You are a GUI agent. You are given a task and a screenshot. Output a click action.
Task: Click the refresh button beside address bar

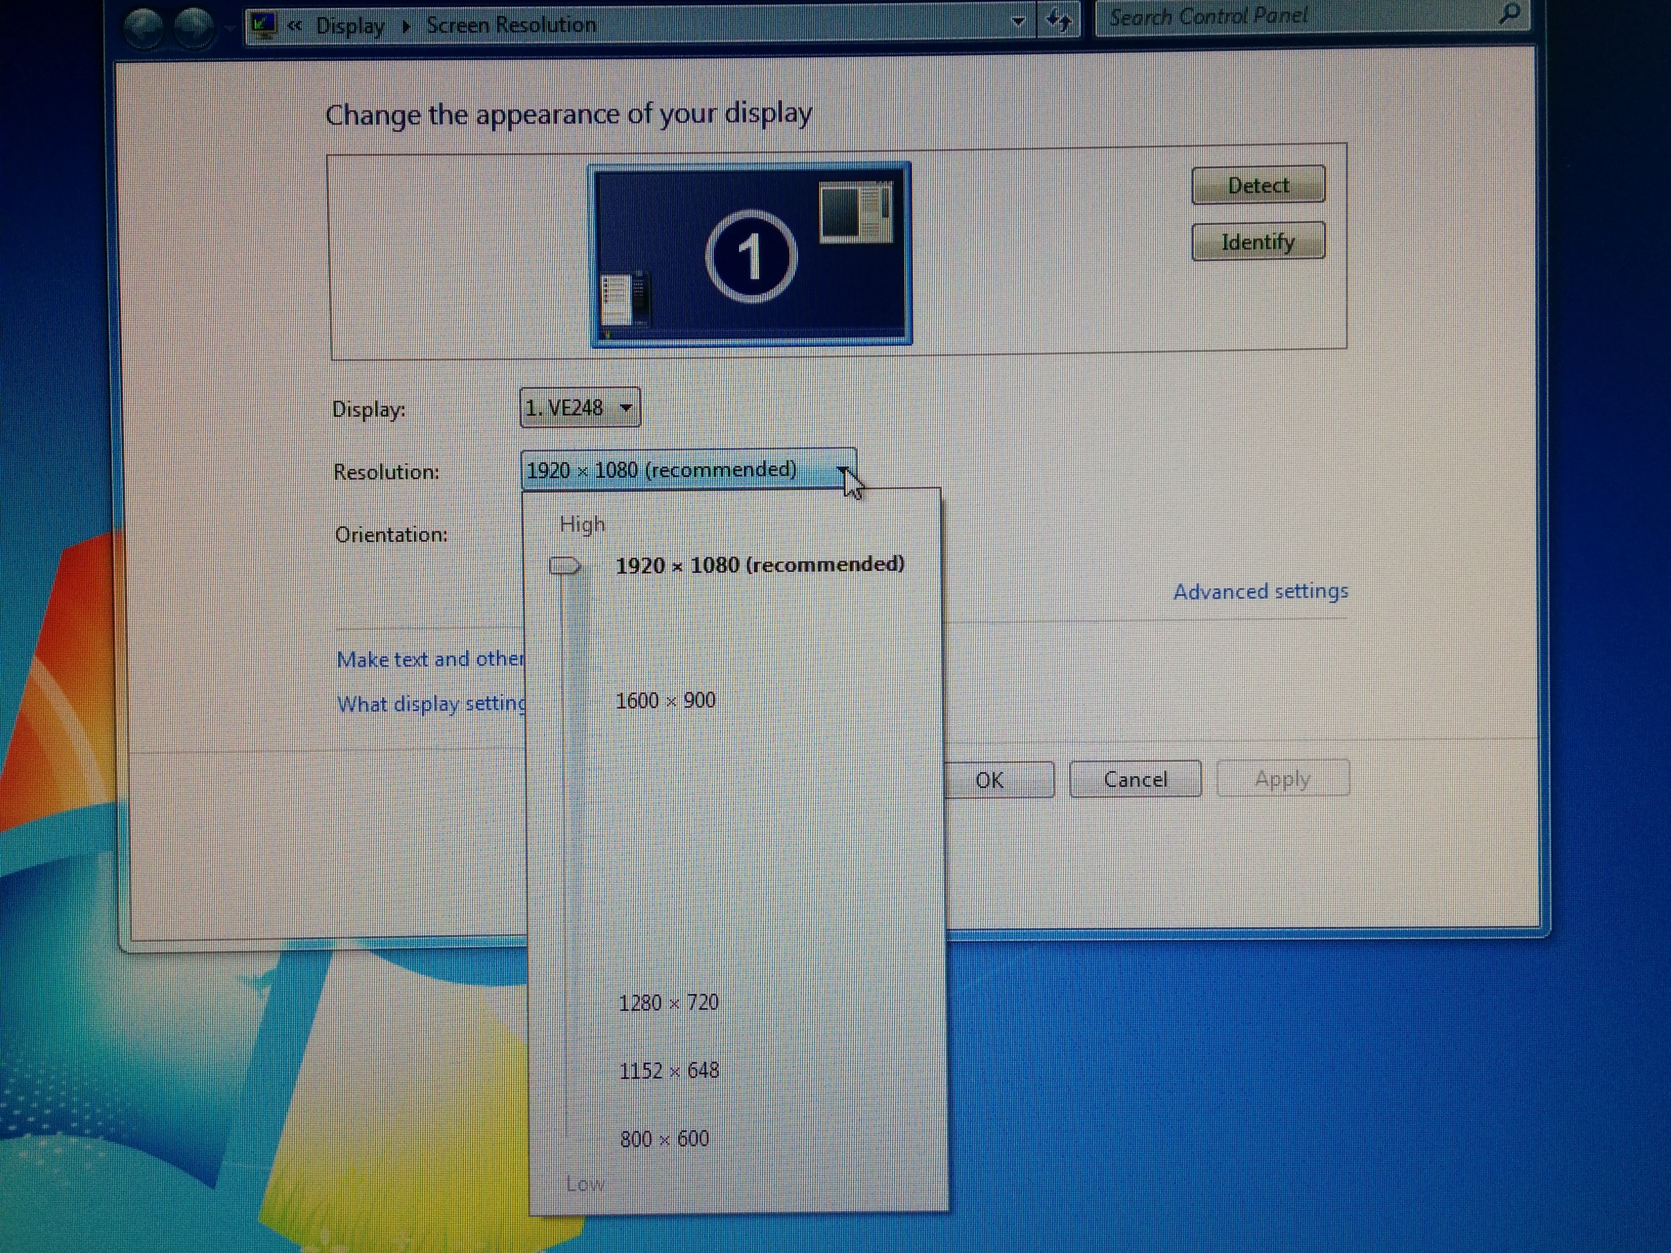(1060, 20)
